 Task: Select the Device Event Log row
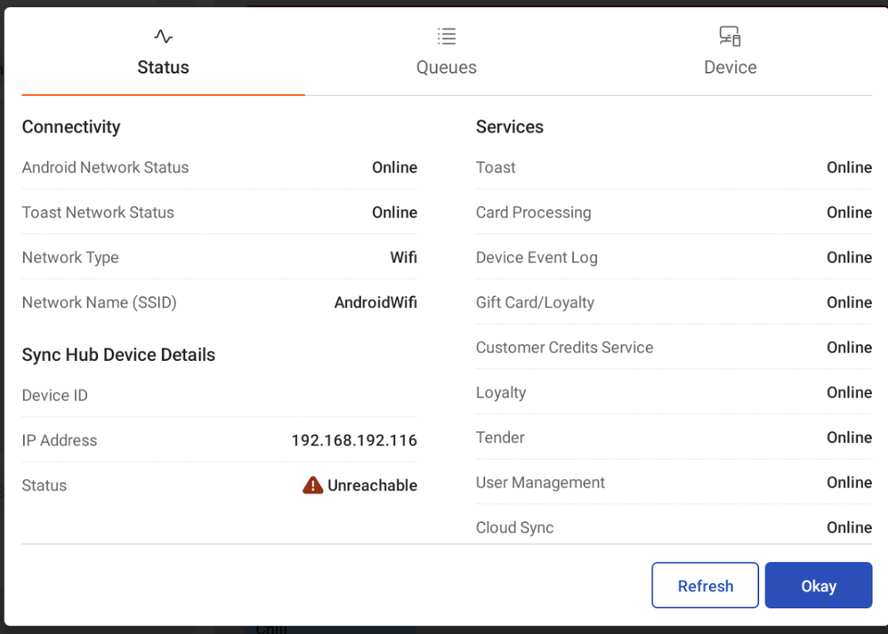[674, 258]
